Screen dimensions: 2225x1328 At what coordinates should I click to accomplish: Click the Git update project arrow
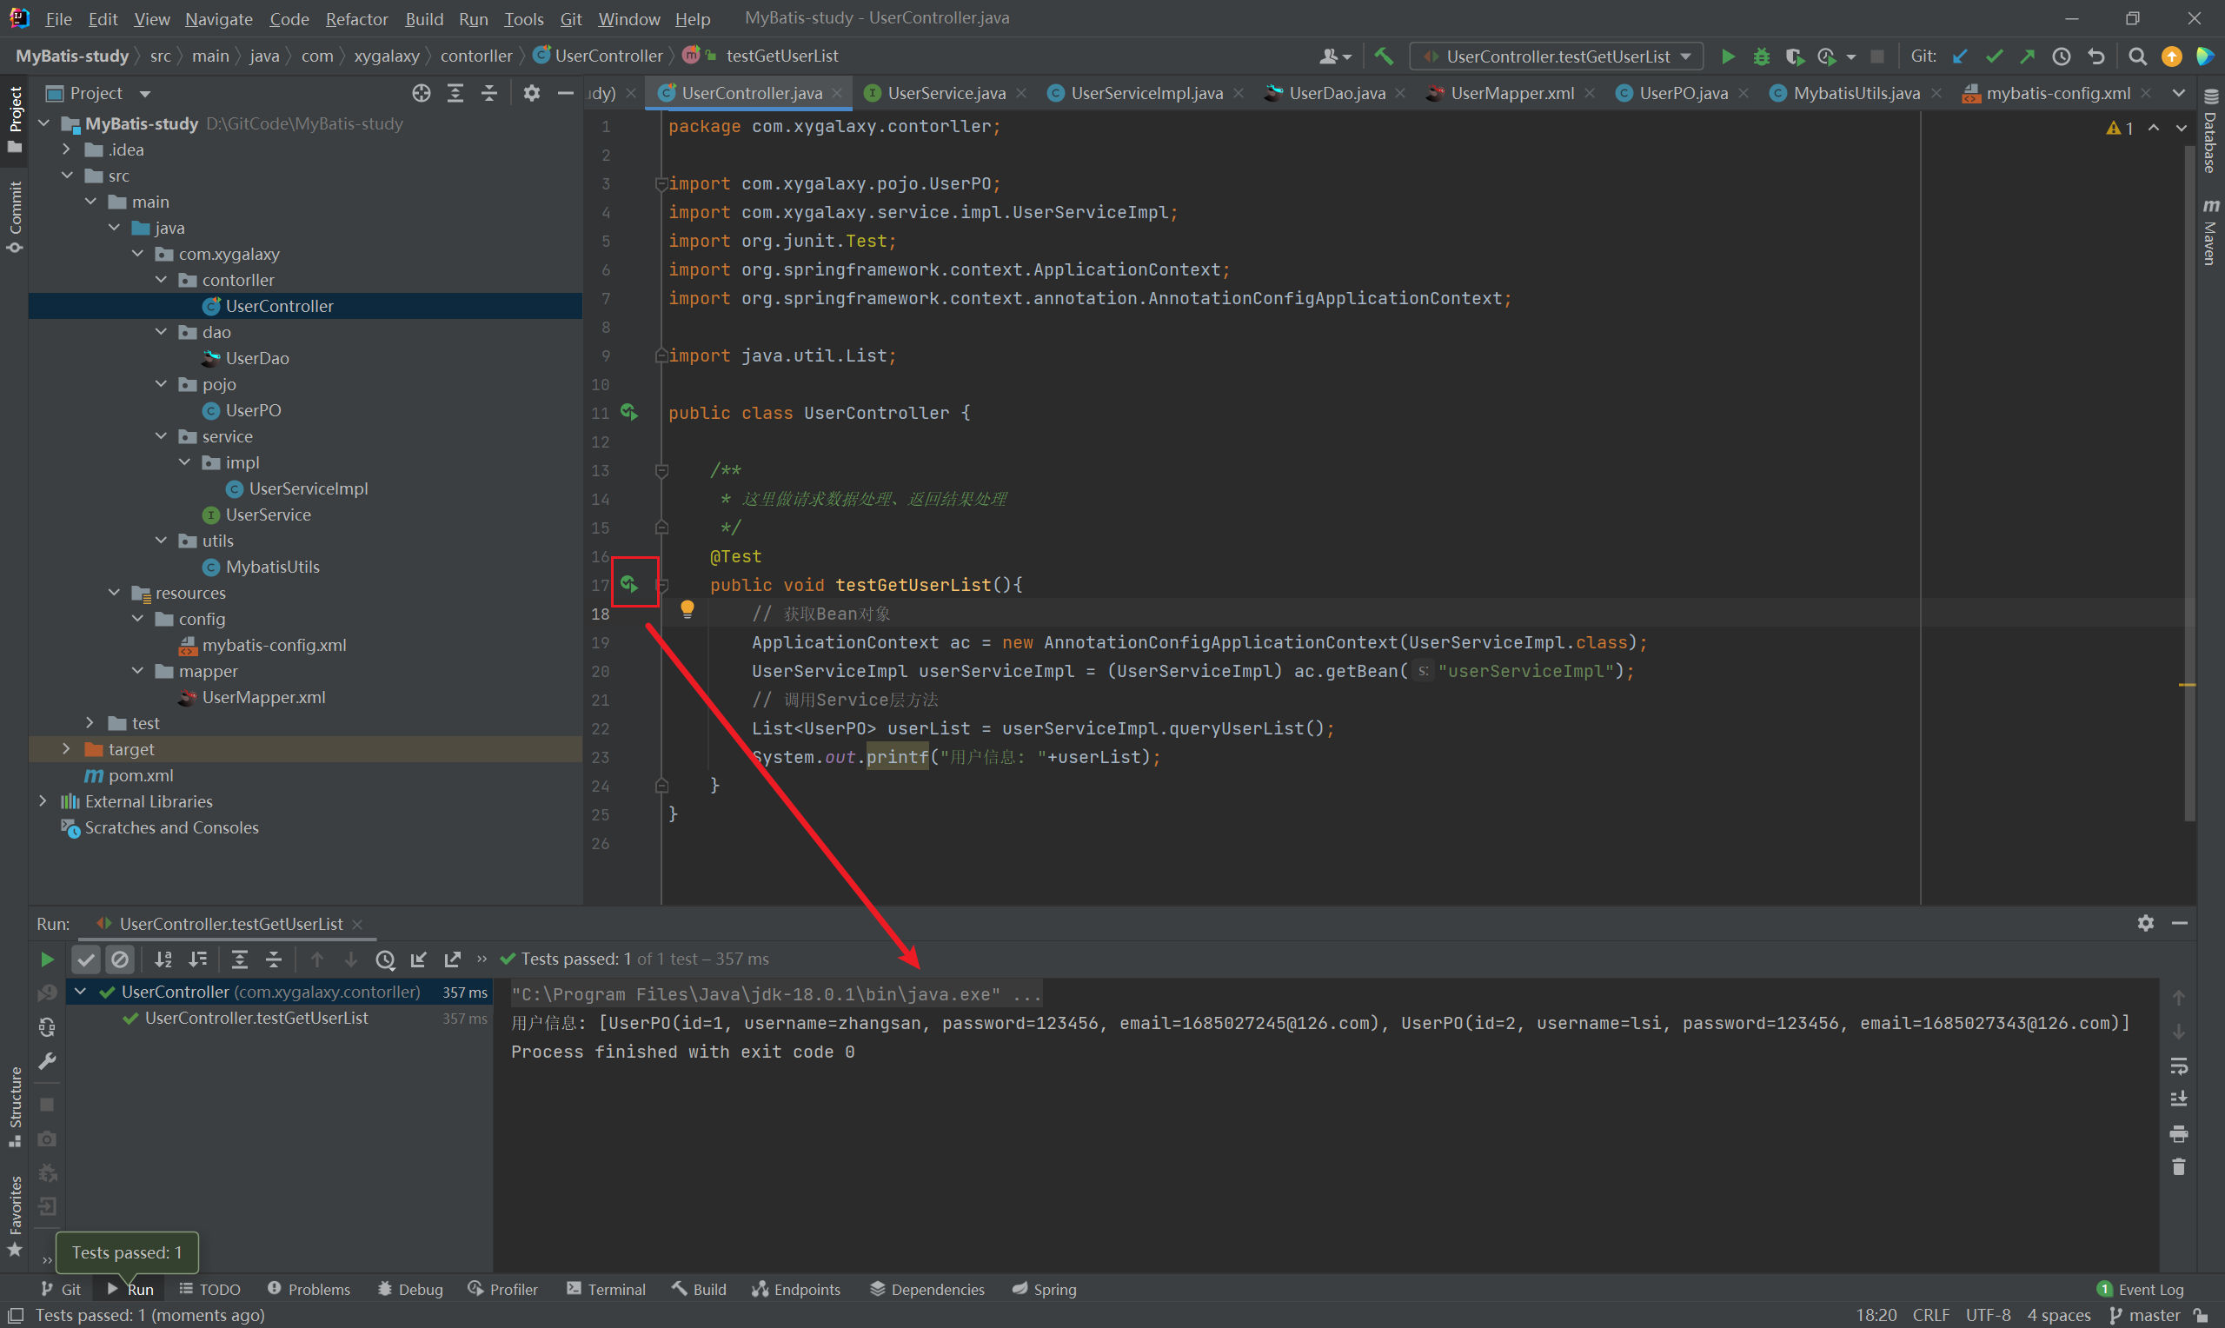point(1959,56)
